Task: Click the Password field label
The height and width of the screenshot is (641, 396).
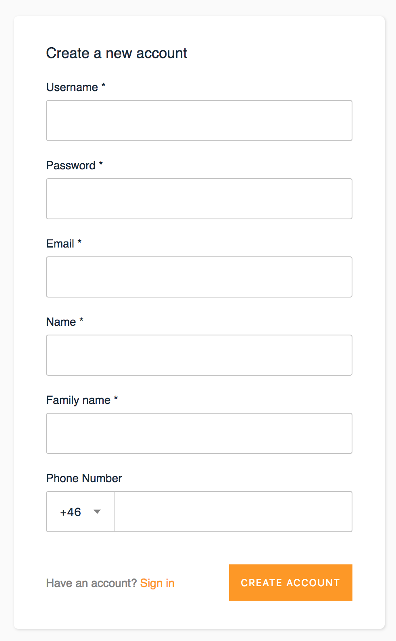Action: pos(71,165)
